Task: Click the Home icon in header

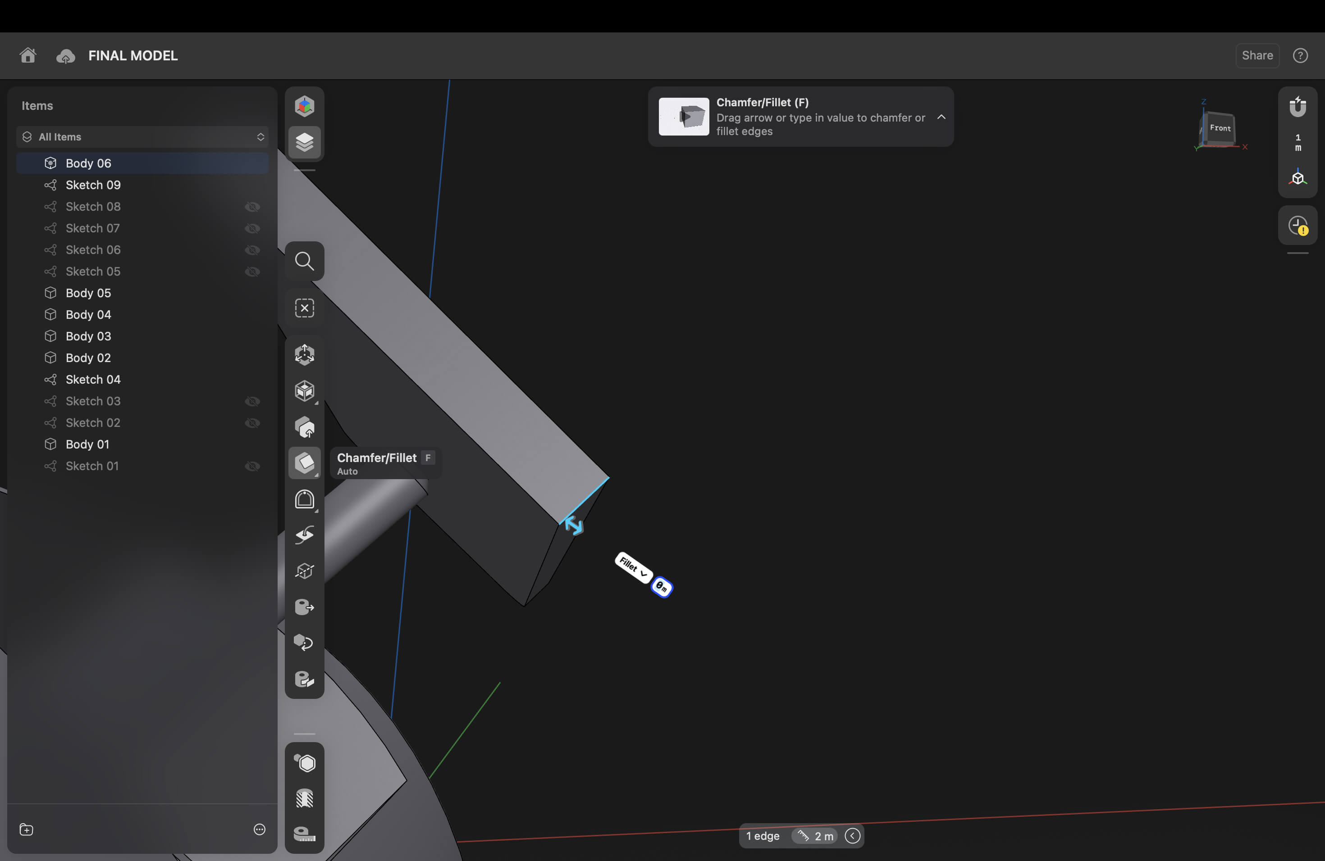Action: point(28,56)
